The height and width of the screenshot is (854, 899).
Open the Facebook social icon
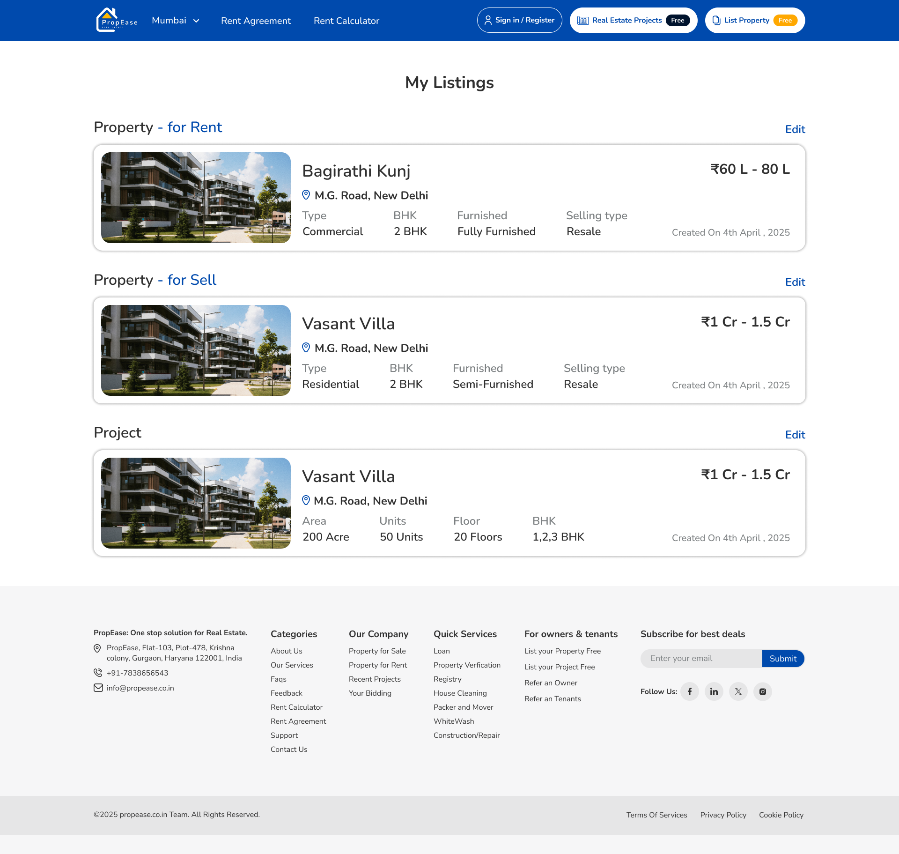point(690,691)
